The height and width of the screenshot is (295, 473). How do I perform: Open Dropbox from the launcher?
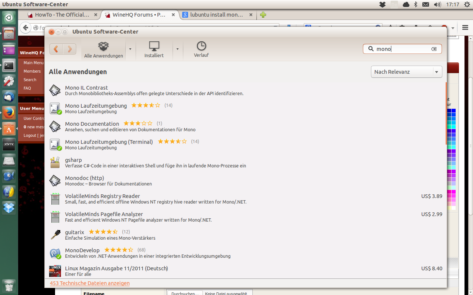tap(9, 208)
